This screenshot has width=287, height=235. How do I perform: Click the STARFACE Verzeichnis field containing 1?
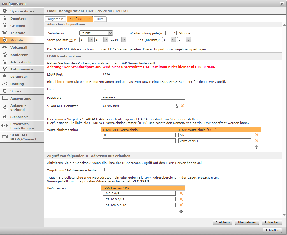(139, 141)
